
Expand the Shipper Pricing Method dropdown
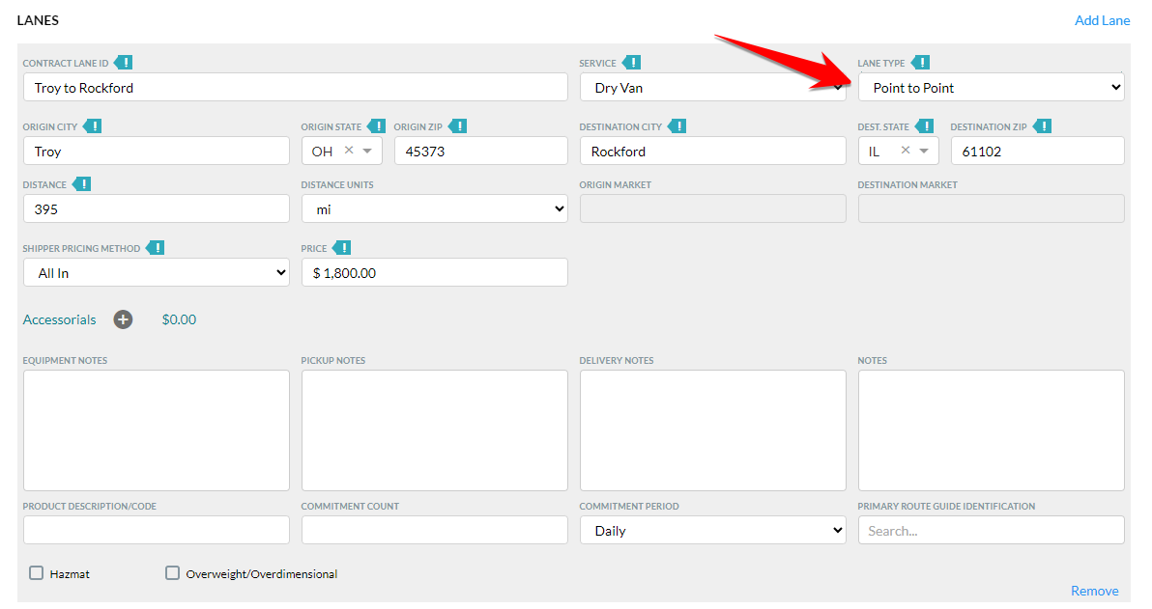[x=156, y=273]
